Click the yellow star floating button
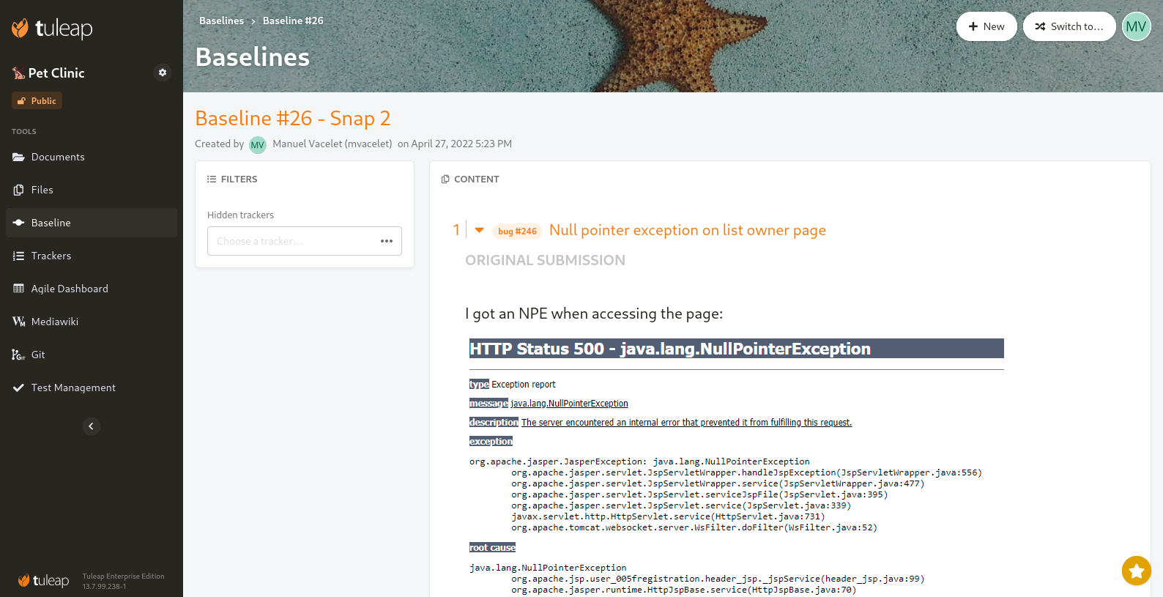 (1136, 571)
